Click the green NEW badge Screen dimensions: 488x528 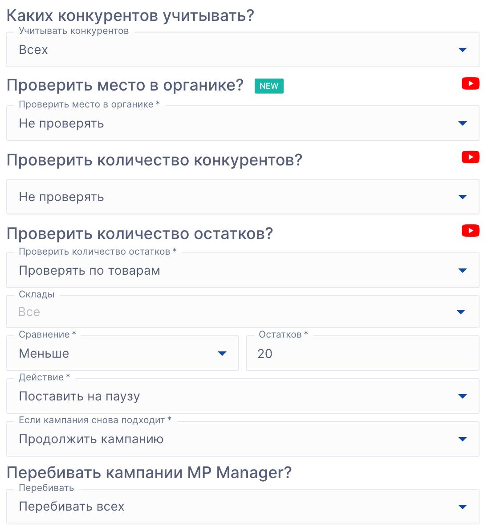(269, 86)
